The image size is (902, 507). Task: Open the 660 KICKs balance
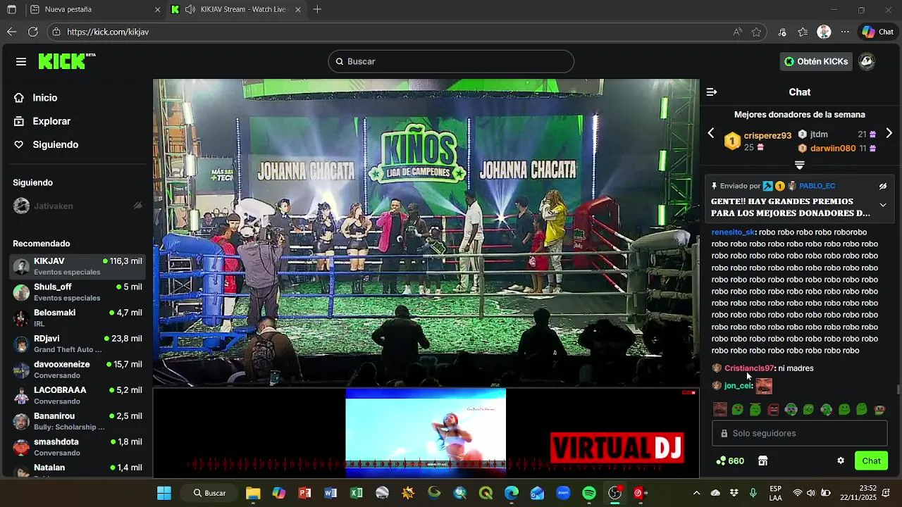[x=730, y=461]
